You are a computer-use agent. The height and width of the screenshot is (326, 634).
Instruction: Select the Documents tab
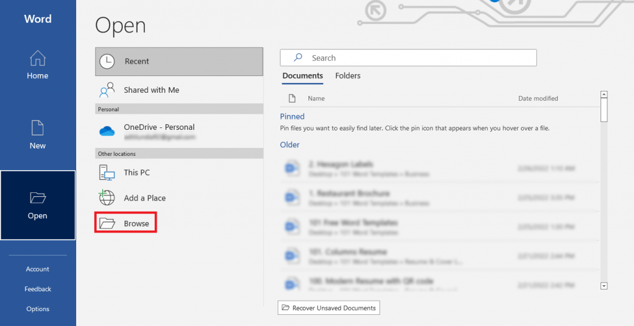point(303,75)
